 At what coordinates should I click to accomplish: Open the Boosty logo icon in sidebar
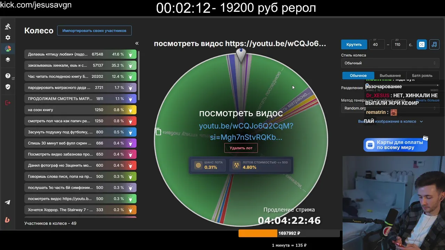8,220
